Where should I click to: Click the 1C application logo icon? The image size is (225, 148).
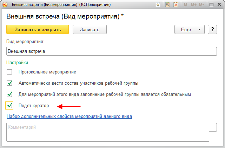[5, 5]
